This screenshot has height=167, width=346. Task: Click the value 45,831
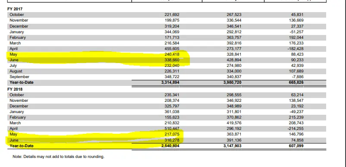tap(297, 15)
